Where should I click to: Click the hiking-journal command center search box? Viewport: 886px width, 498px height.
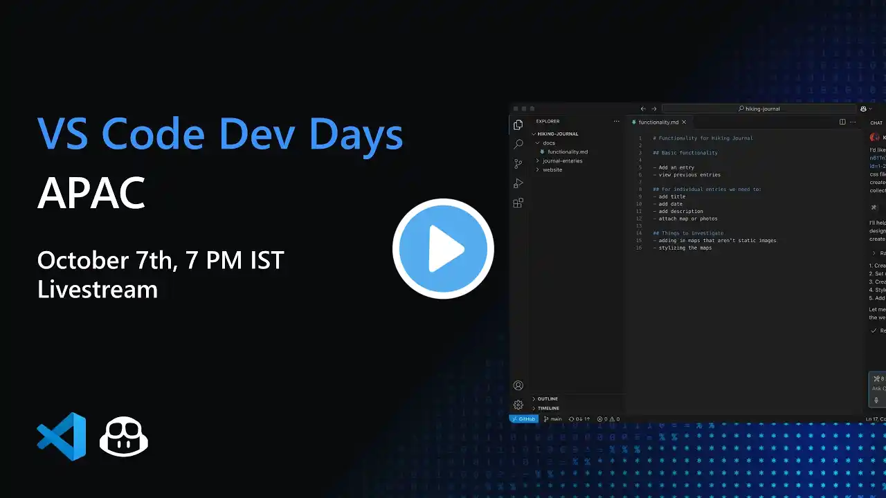[759, 109]
